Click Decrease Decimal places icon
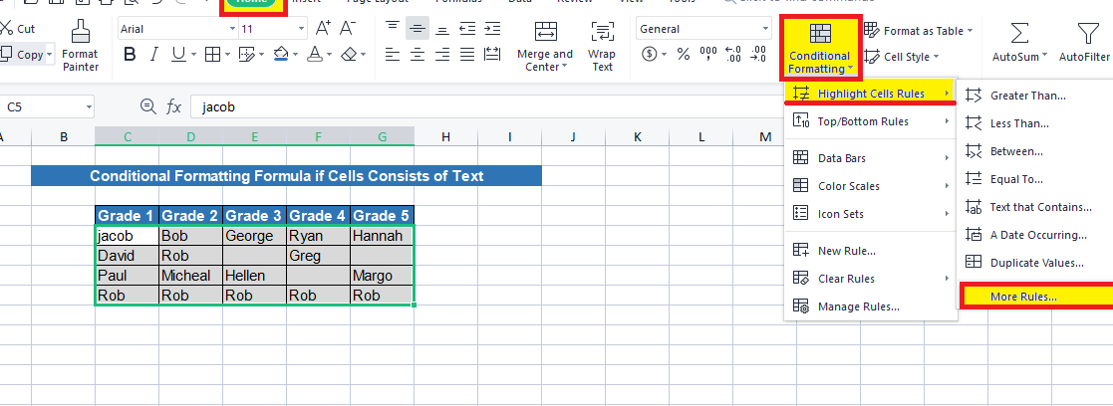Screen dimensions: 1113x406 (x=759, y=55)
